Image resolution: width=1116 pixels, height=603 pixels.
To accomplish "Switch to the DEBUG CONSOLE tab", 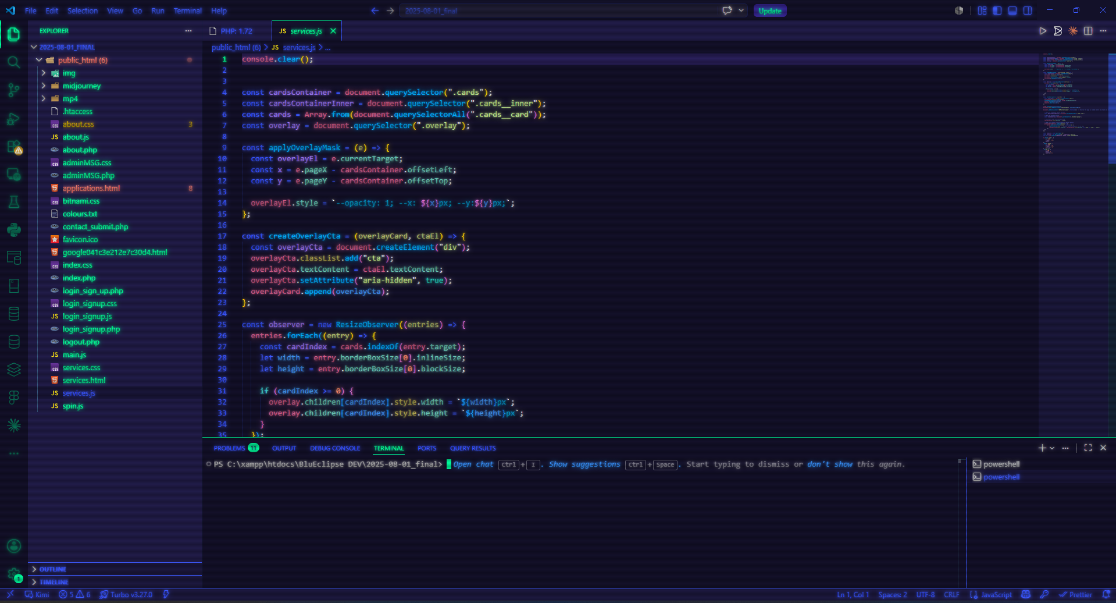I will 335,448.
